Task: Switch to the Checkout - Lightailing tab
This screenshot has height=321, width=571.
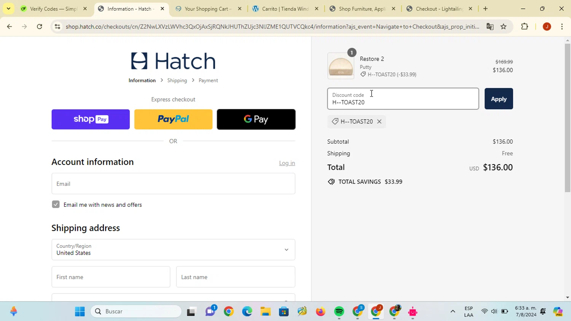Action: [x=439, y=9]
